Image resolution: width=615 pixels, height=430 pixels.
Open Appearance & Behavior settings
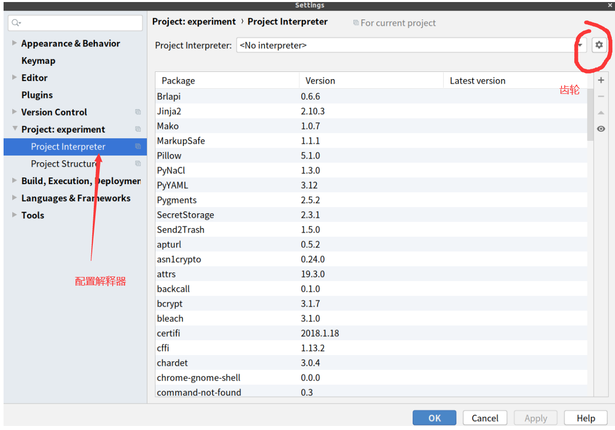[71, 43]
